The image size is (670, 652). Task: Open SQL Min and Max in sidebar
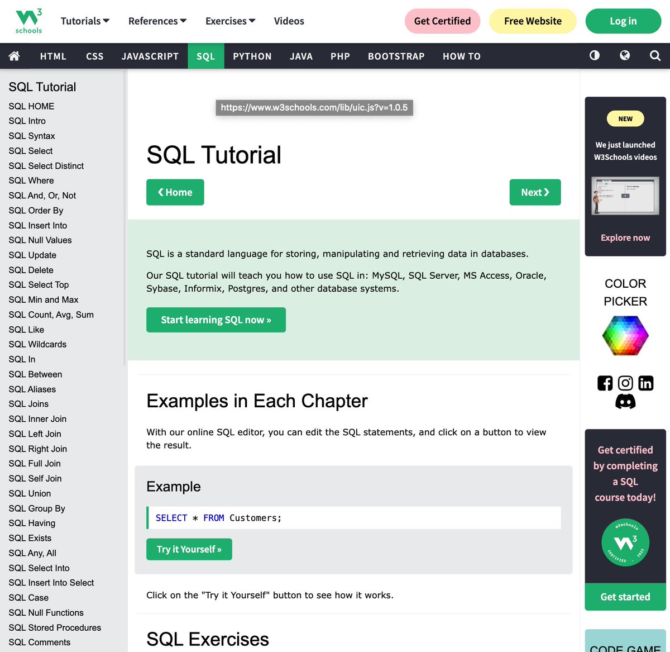coord(43,299)
